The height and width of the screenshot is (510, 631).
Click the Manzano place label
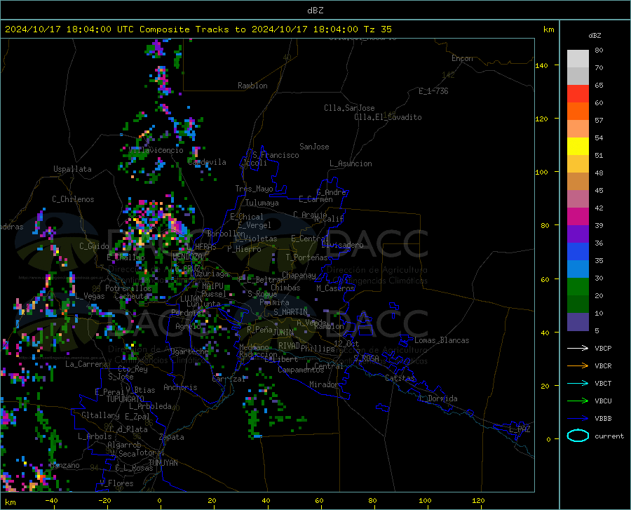(65, 465)
